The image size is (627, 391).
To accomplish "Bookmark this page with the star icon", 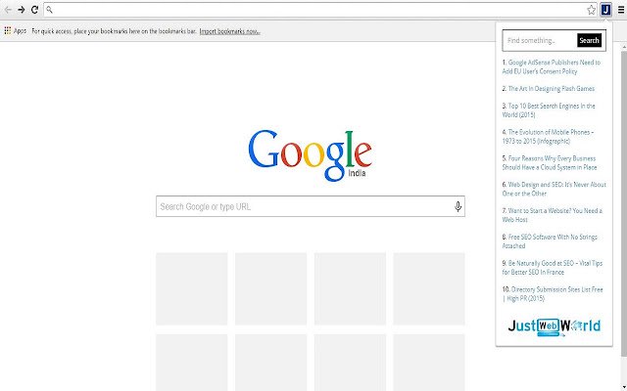I will click(592, 10).
